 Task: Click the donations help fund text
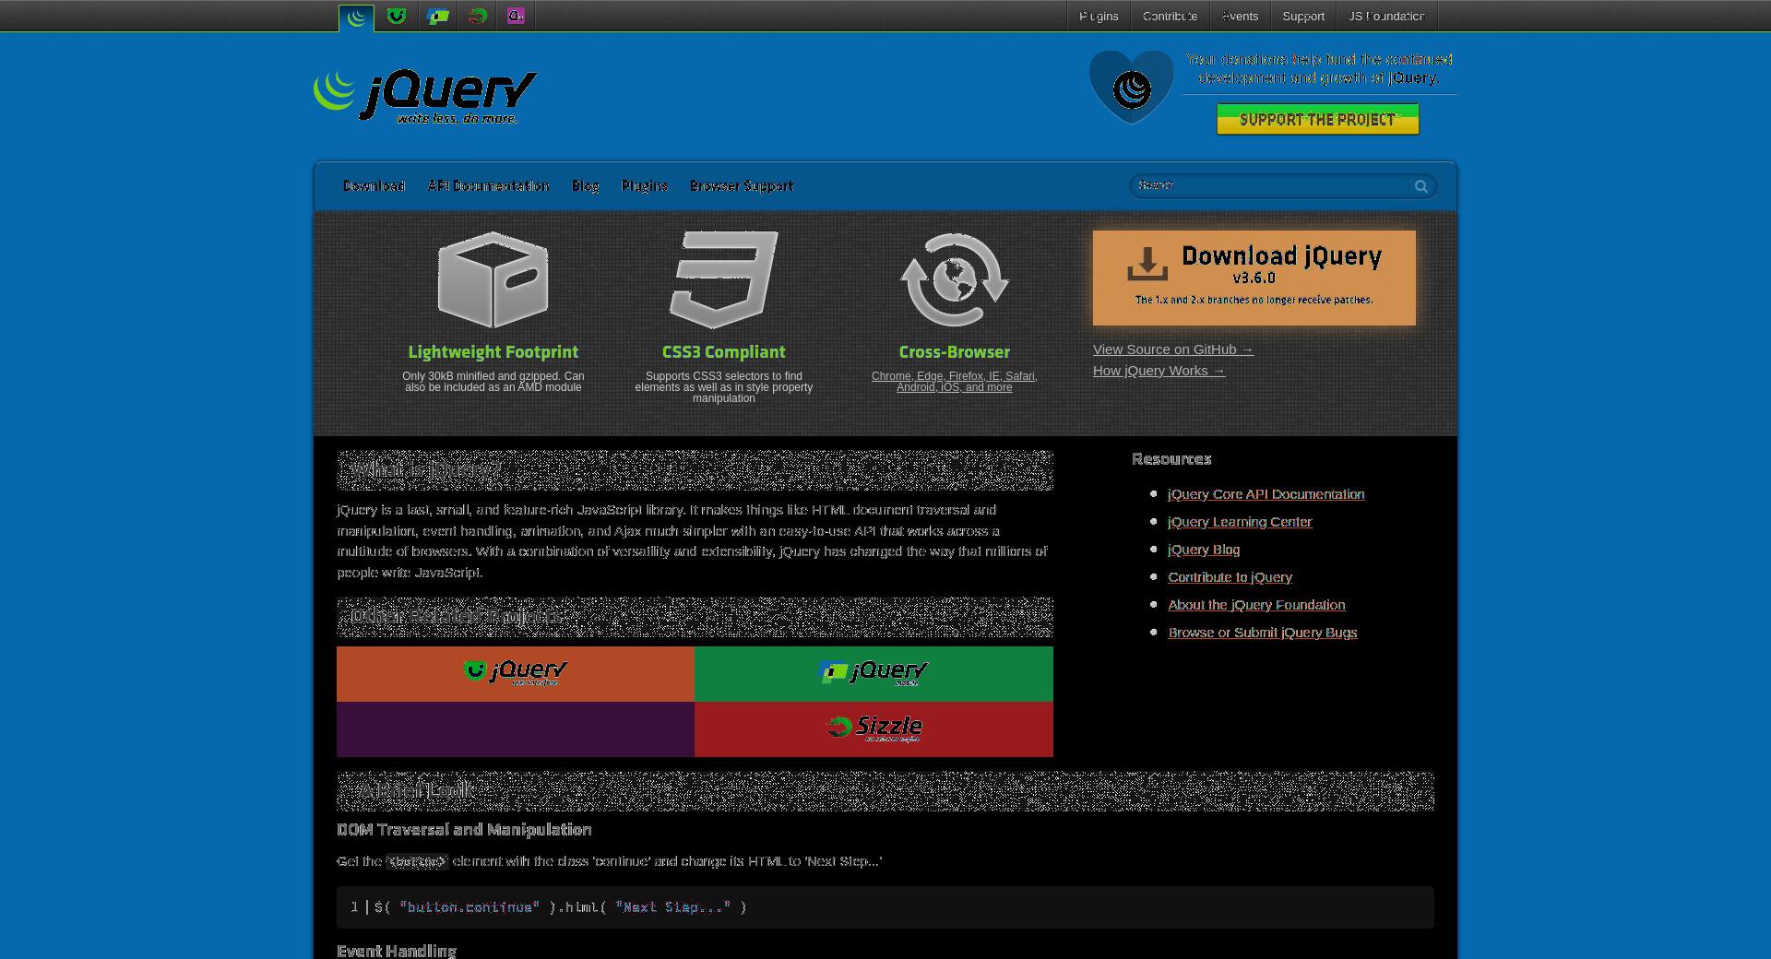1319,68
